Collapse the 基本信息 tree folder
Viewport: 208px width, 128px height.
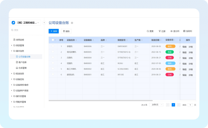(12, 51)
